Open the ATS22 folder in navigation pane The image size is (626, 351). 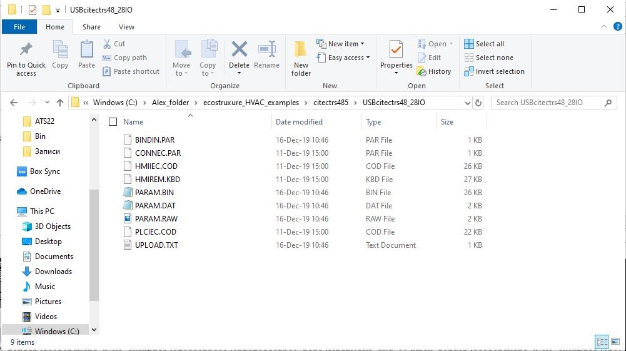(44, 121)
